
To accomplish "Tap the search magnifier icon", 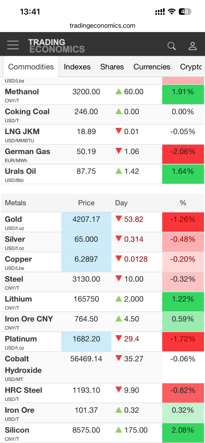I will click(x=171, y=46).
